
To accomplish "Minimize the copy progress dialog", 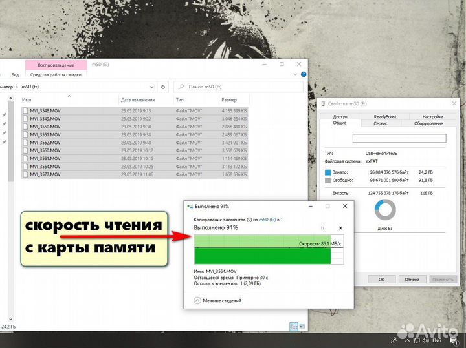I will pyautogui.click(x=311, y=206).
